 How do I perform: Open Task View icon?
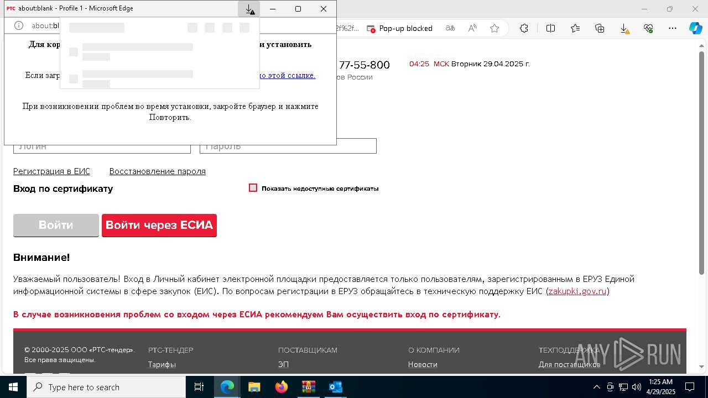199,387
